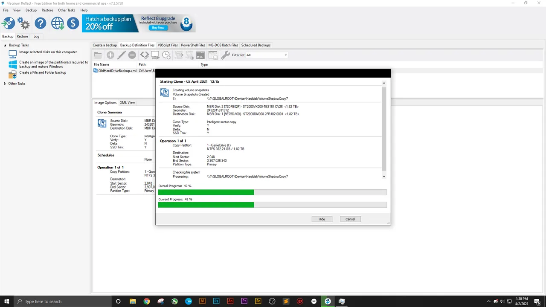Open the Backup menu
This screenshot has width=546, height=307.
(x=31, y=10)
